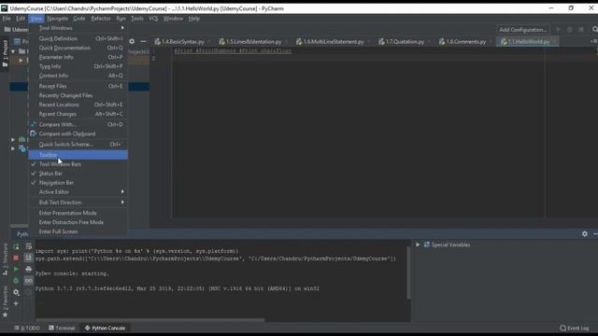Switch to 1.4.BasicSyntax.py tab
This screenshot has width=598, height=336.
[x=183, y=41]
